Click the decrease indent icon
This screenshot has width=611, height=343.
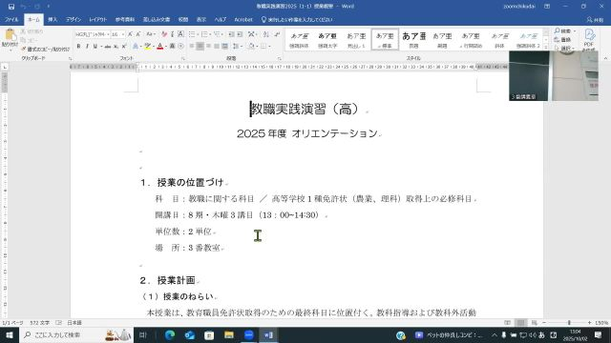click(x=231, y=34)
